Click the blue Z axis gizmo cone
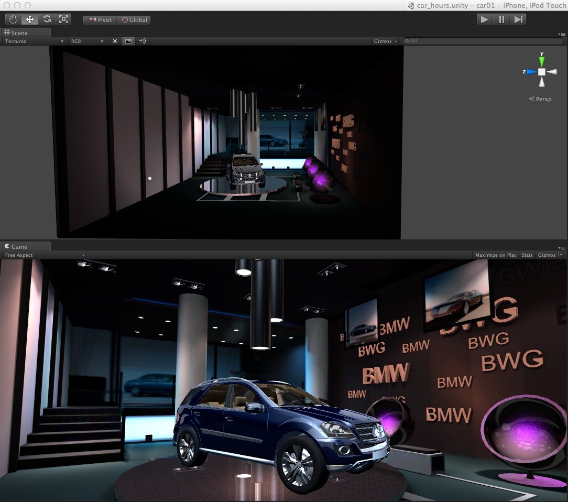 (531, 72)
